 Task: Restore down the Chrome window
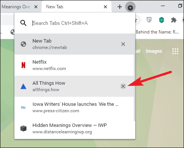tap(180, 6)
